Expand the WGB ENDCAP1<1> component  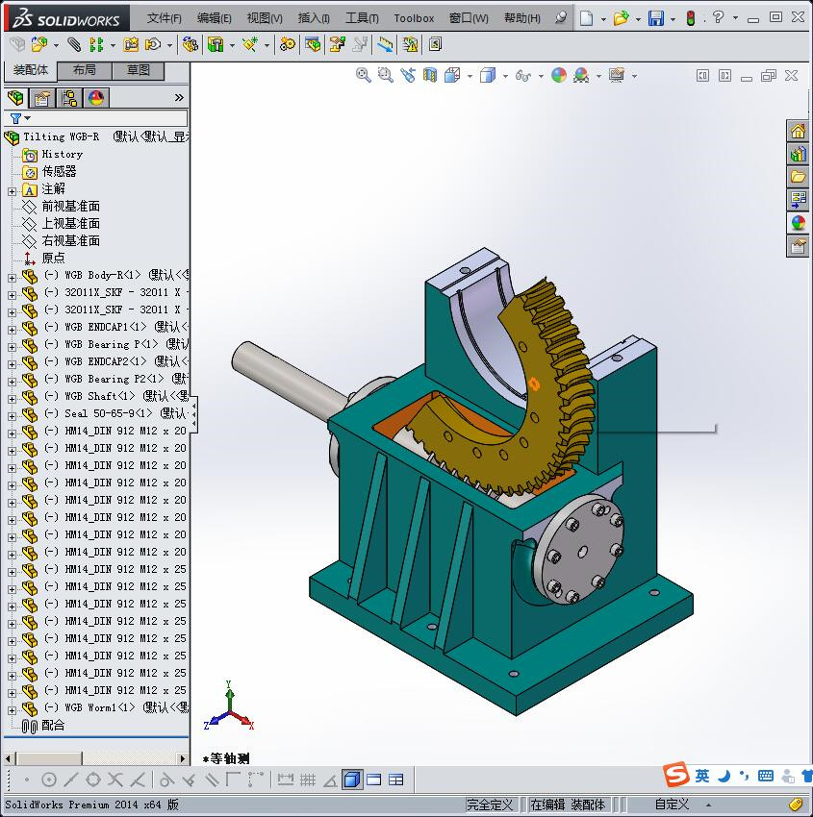tap(12, 330)
